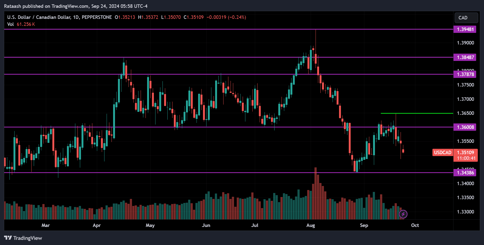Click the current price 1.35109 label

click(x=466, y=153)
